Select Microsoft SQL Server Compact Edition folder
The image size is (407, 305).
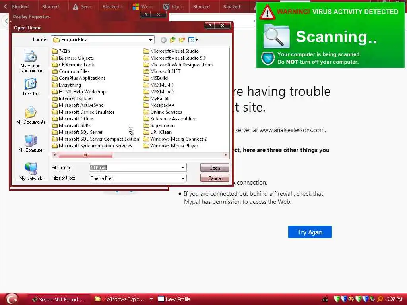click(95, 139)
